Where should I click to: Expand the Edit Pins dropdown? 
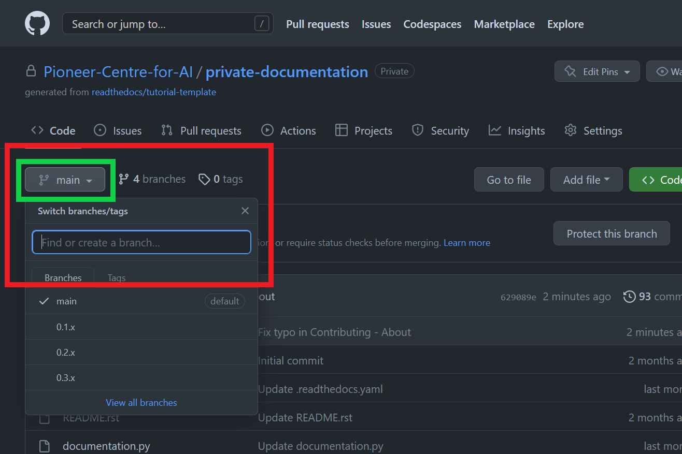point(597,71)
